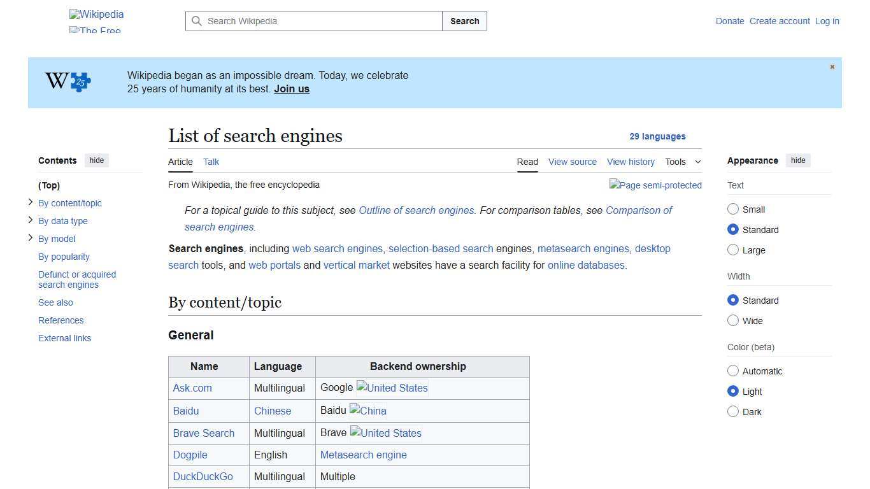Screen dimensions: 870x489
Task: Click the China flag beside Baidu
Action: [367, 411]
